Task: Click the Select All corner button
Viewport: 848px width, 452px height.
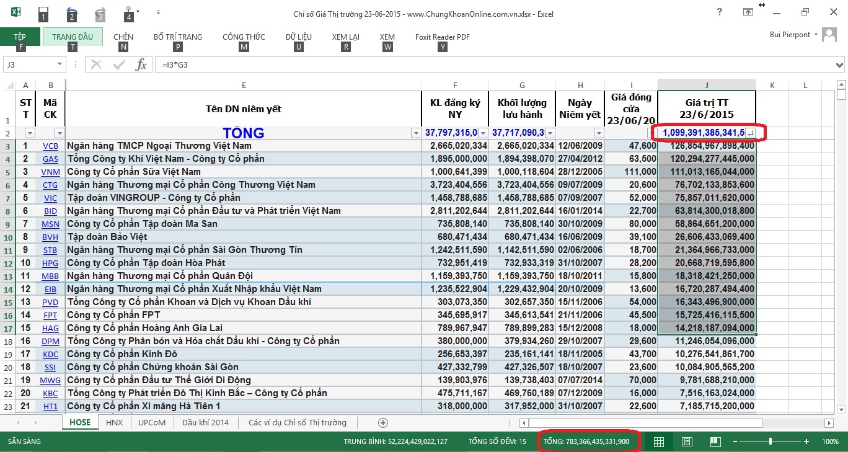Action: point(9,85)
